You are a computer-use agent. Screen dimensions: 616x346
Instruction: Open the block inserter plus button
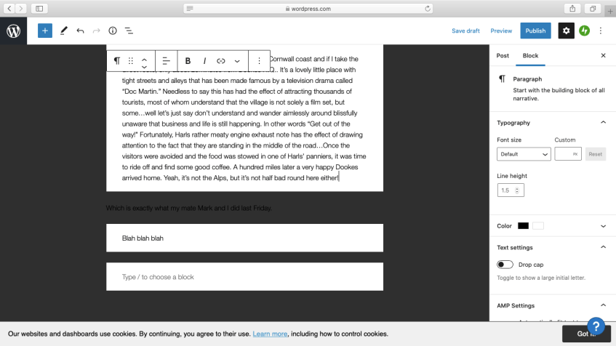45,31
